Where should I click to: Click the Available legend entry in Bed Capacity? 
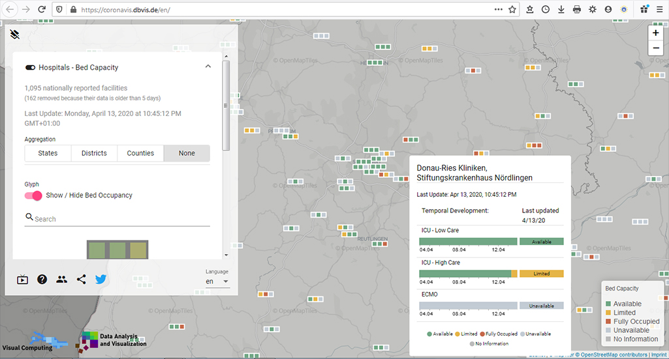click(623, 304)
